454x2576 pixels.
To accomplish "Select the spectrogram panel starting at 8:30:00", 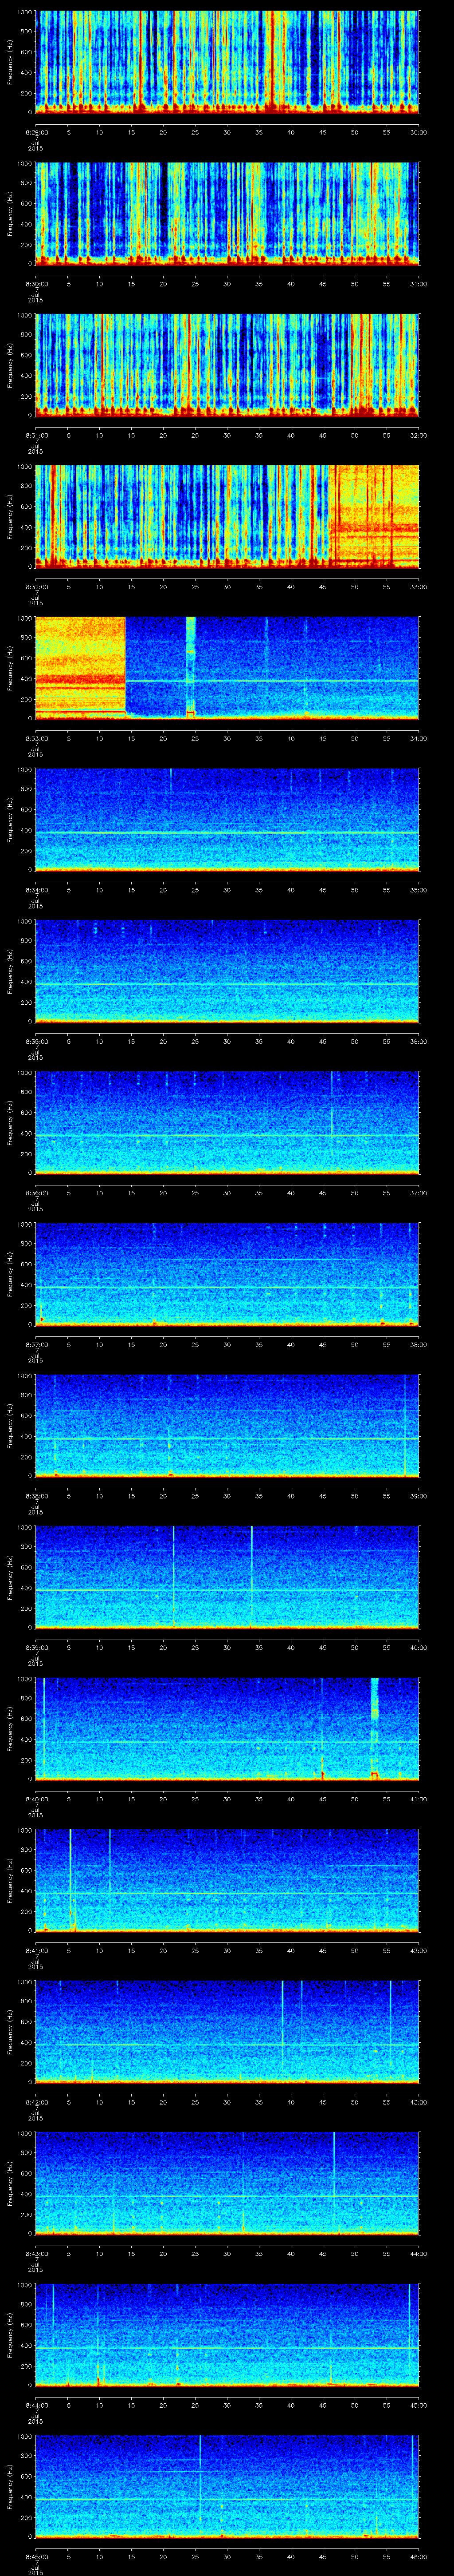I will click(227, 213).
